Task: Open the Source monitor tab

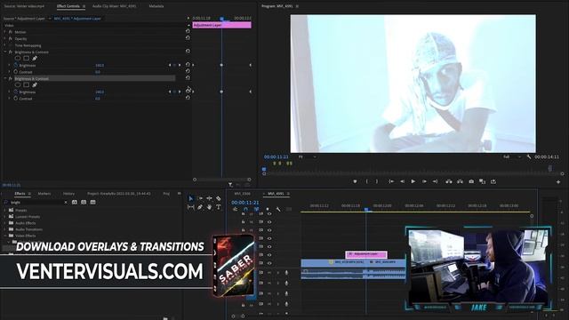Action: [24, 6]
